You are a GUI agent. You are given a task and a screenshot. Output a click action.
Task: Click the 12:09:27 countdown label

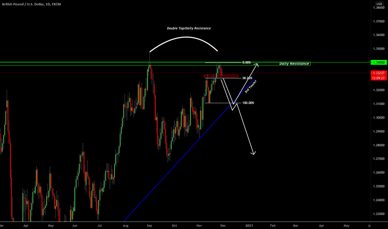(x=379, y=78)
